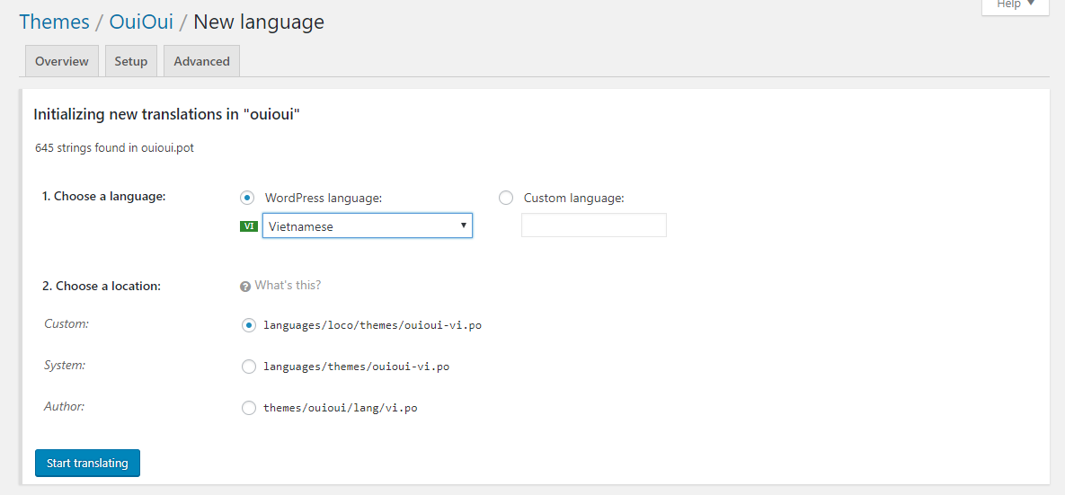Open the What's this? link
The width and height of the screenshot is (1065, 495).
(x=288, y=285)
